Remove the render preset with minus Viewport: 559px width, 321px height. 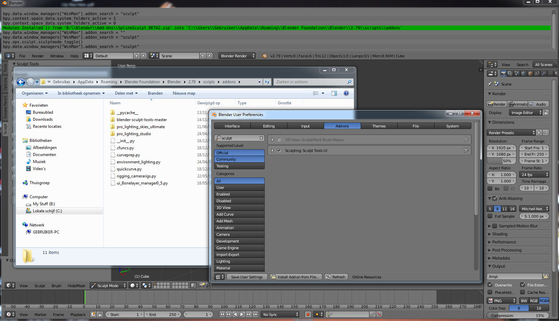click(x=546, y=132)
